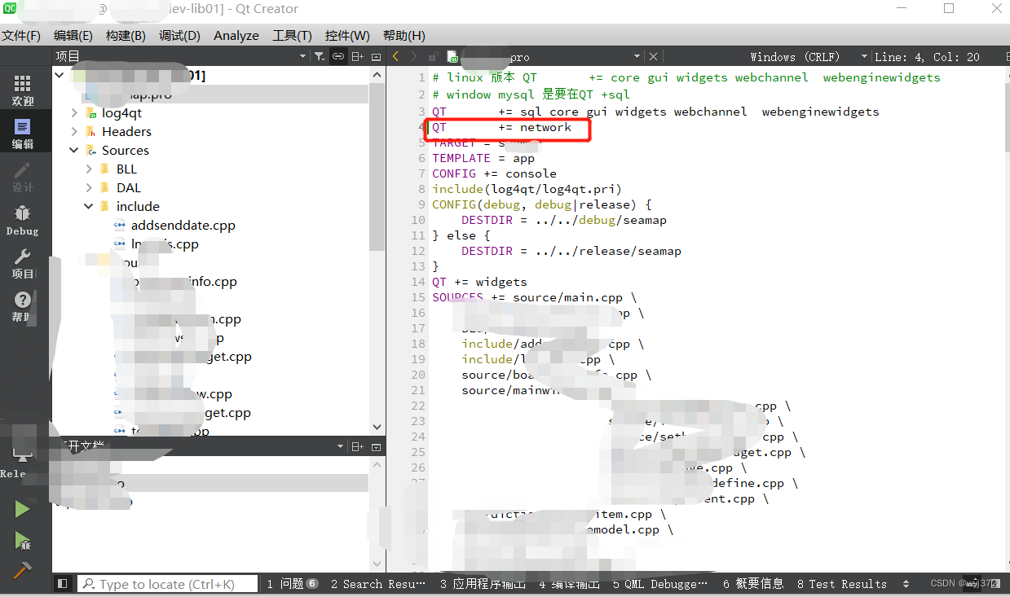Switch to the 6 概要信息 output pane
This screenshot has height=597, width=1010.
point(751,584)
